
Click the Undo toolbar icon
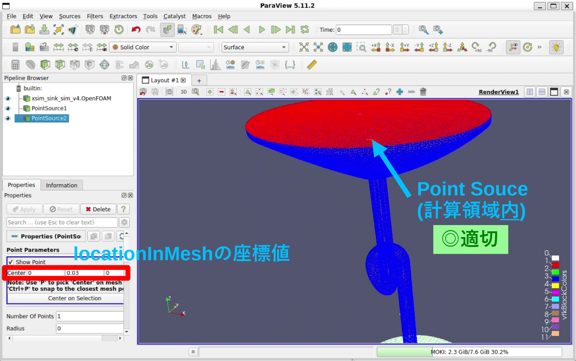(x=136, y=29)
